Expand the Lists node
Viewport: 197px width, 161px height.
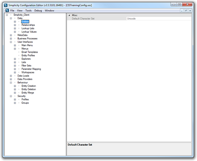15,62
